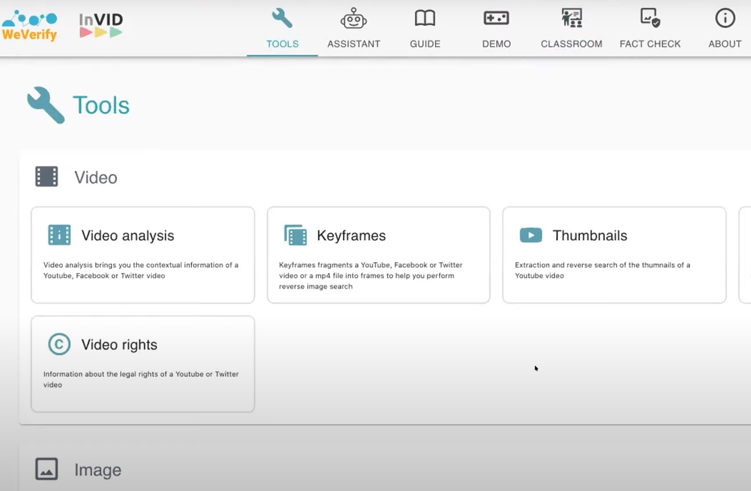
Task: Open the Guide book icon
Action: tap(425, 18)
